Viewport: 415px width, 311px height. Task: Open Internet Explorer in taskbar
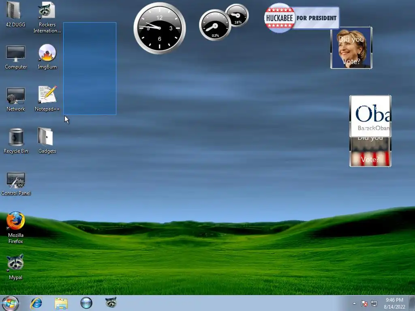tap(36, 303)
